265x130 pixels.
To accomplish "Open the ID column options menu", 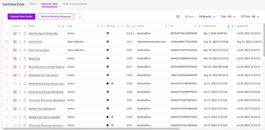I will click(199, 26).
